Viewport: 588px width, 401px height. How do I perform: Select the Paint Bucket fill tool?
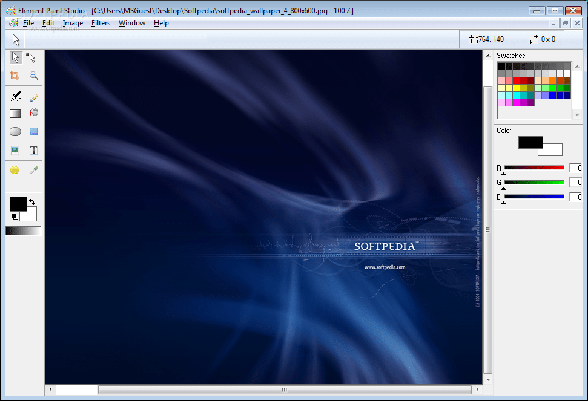coord(34,112)
